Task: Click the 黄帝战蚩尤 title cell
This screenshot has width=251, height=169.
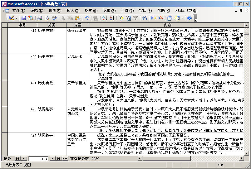Action: point(77,93)
